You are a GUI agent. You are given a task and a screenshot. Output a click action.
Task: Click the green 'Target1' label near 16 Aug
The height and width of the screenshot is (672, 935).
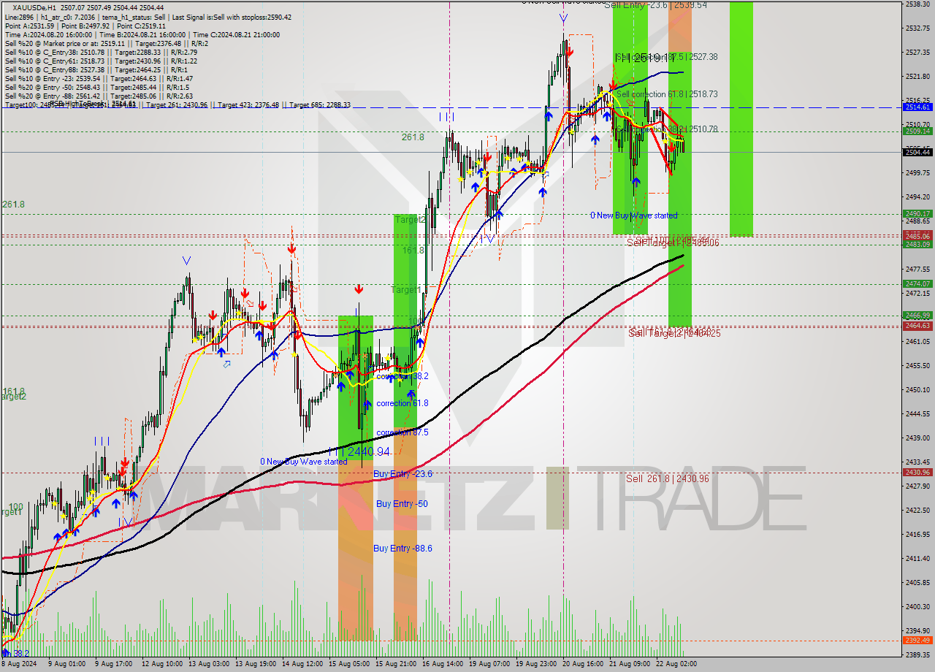coord(405,290)
